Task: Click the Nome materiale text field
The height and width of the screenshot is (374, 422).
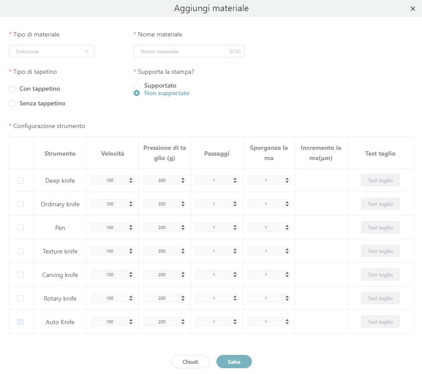Action: (x=183, y=52)
